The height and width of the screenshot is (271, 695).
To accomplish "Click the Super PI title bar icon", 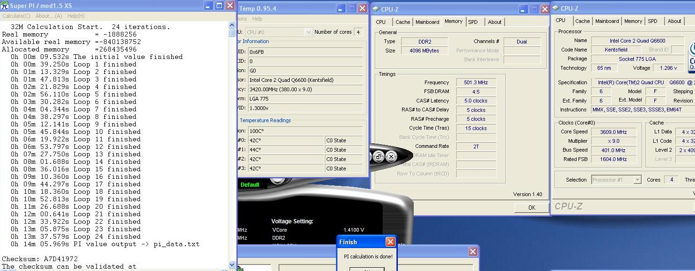I will pyautogui.click(x=5, y=6).
